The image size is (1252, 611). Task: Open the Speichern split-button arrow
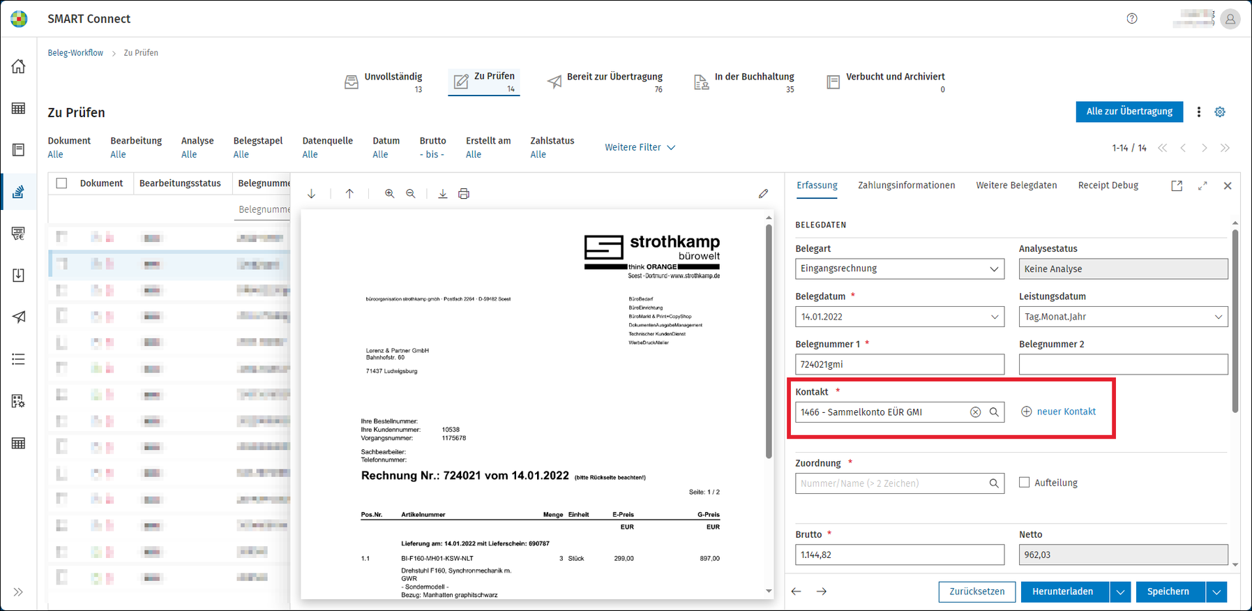pos(1216,591)
